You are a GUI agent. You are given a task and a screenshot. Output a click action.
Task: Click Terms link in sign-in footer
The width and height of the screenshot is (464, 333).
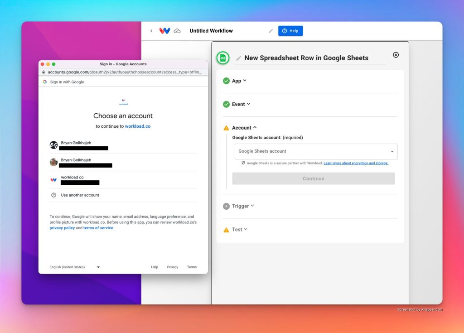coord(192,267)
